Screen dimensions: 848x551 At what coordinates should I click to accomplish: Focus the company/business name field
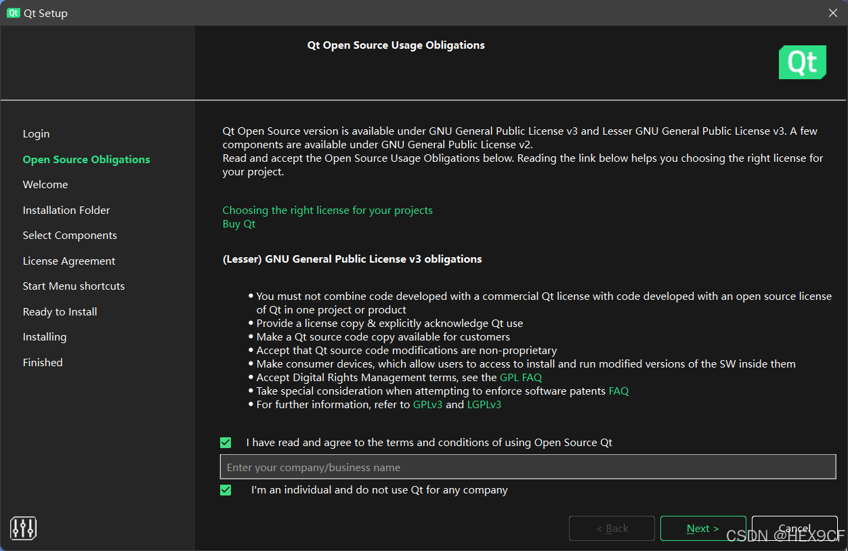(x=528, y=467)
